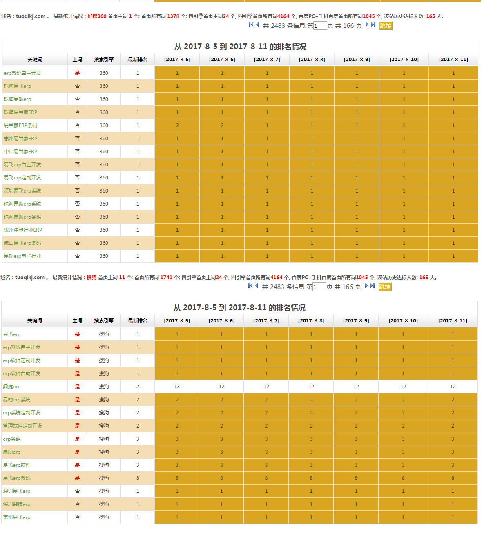
Task: Open the 管理软件定制开发 keyword link
Action: click(23, 426)
